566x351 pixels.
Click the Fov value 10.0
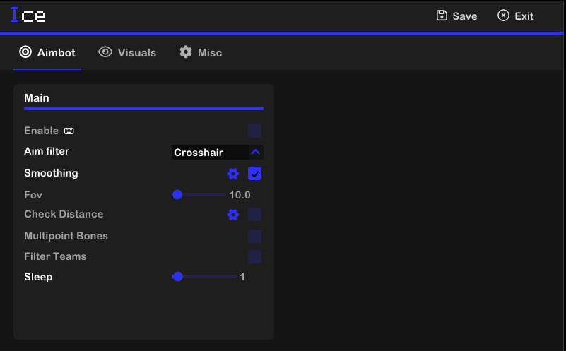click(x=240, y=195)
